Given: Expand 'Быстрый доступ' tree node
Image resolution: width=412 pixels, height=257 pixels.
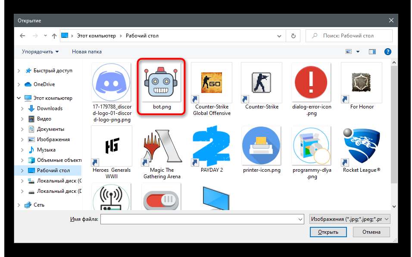Looking at the screenshot, I should (19, 71).
